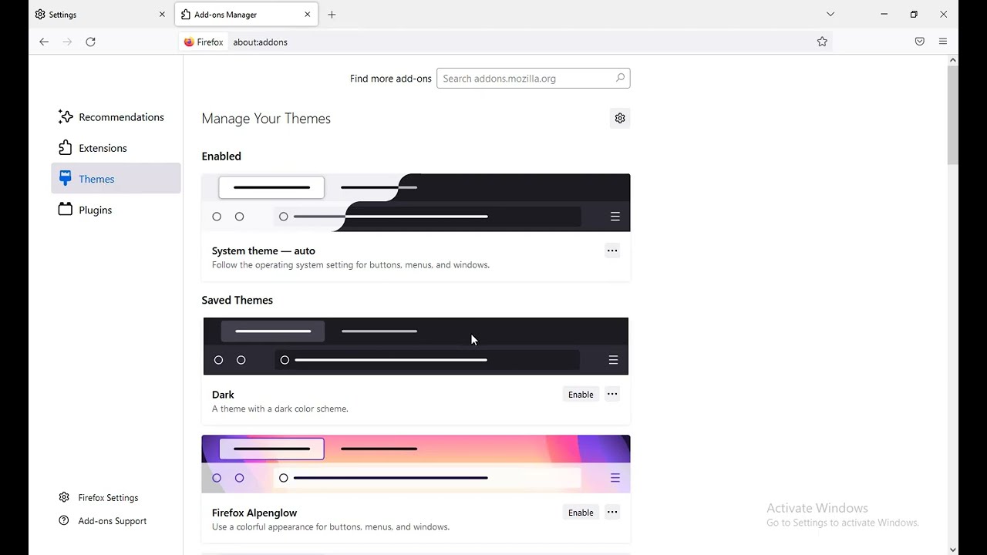Open Plugins category in sidebar

tap(116, 210)
